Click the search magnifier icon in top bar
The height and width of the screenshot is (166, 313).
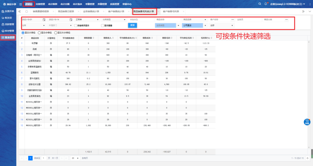(x=259, y=4)
